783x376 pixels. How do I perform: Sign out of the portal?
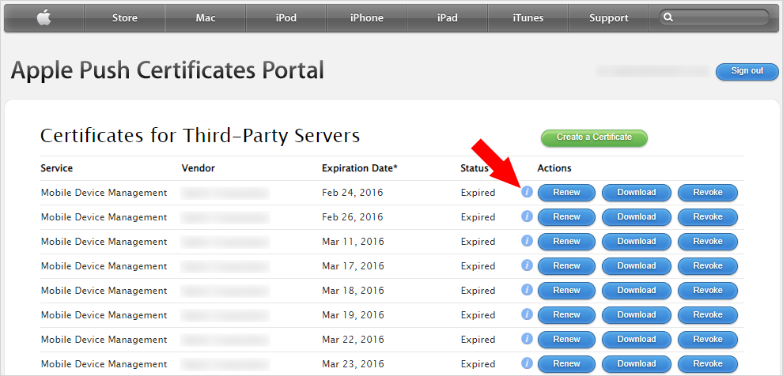tap(747, 71)
